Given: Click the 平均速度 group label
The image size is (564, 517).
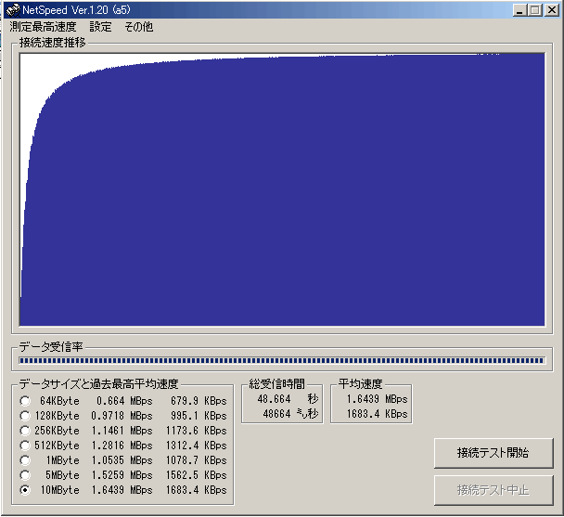Looking at the screenshot, I should 360,383.
